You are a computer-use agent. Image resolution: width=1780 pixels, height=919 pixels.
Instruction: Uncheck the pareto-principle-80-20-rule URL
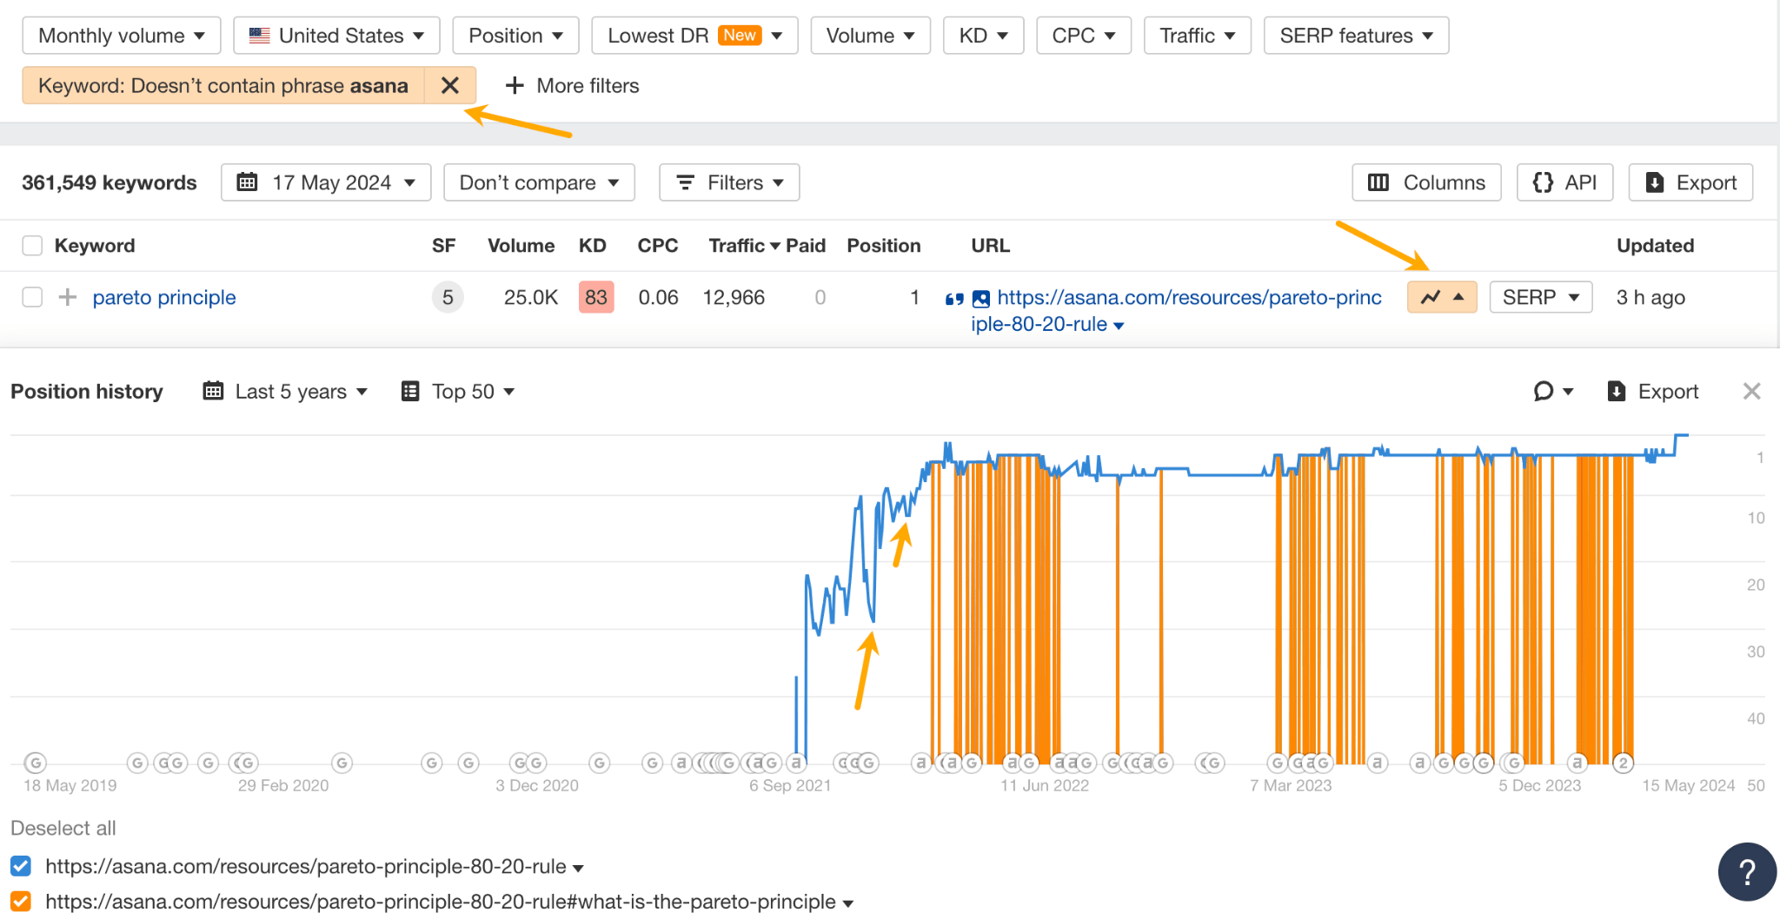click(x=20, y=865)
